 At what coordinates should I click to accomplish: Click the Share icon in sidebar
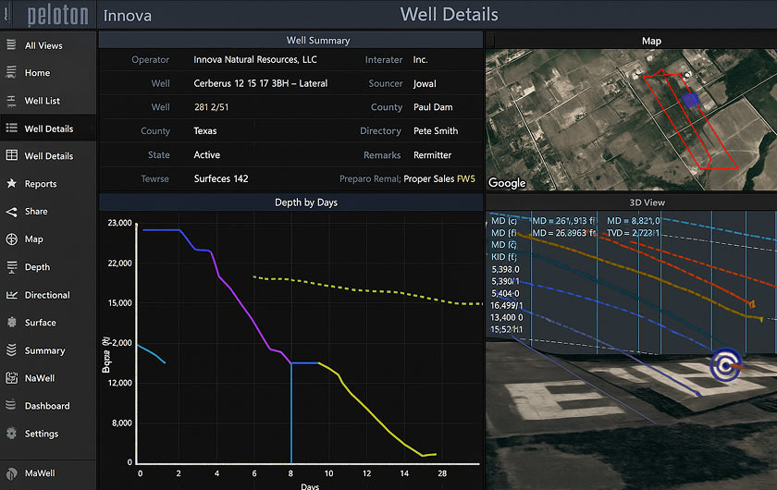coord(12,212)
